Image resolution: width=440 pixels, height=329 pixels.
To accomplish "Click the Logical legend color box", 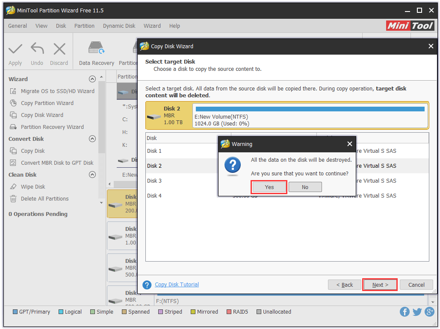I will 61,312.
